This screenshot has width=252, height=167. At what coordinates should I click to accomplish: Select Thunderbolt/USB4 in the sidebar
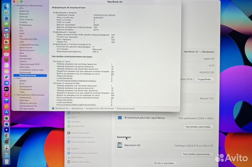pyautogui.click(x=28, y=39)
